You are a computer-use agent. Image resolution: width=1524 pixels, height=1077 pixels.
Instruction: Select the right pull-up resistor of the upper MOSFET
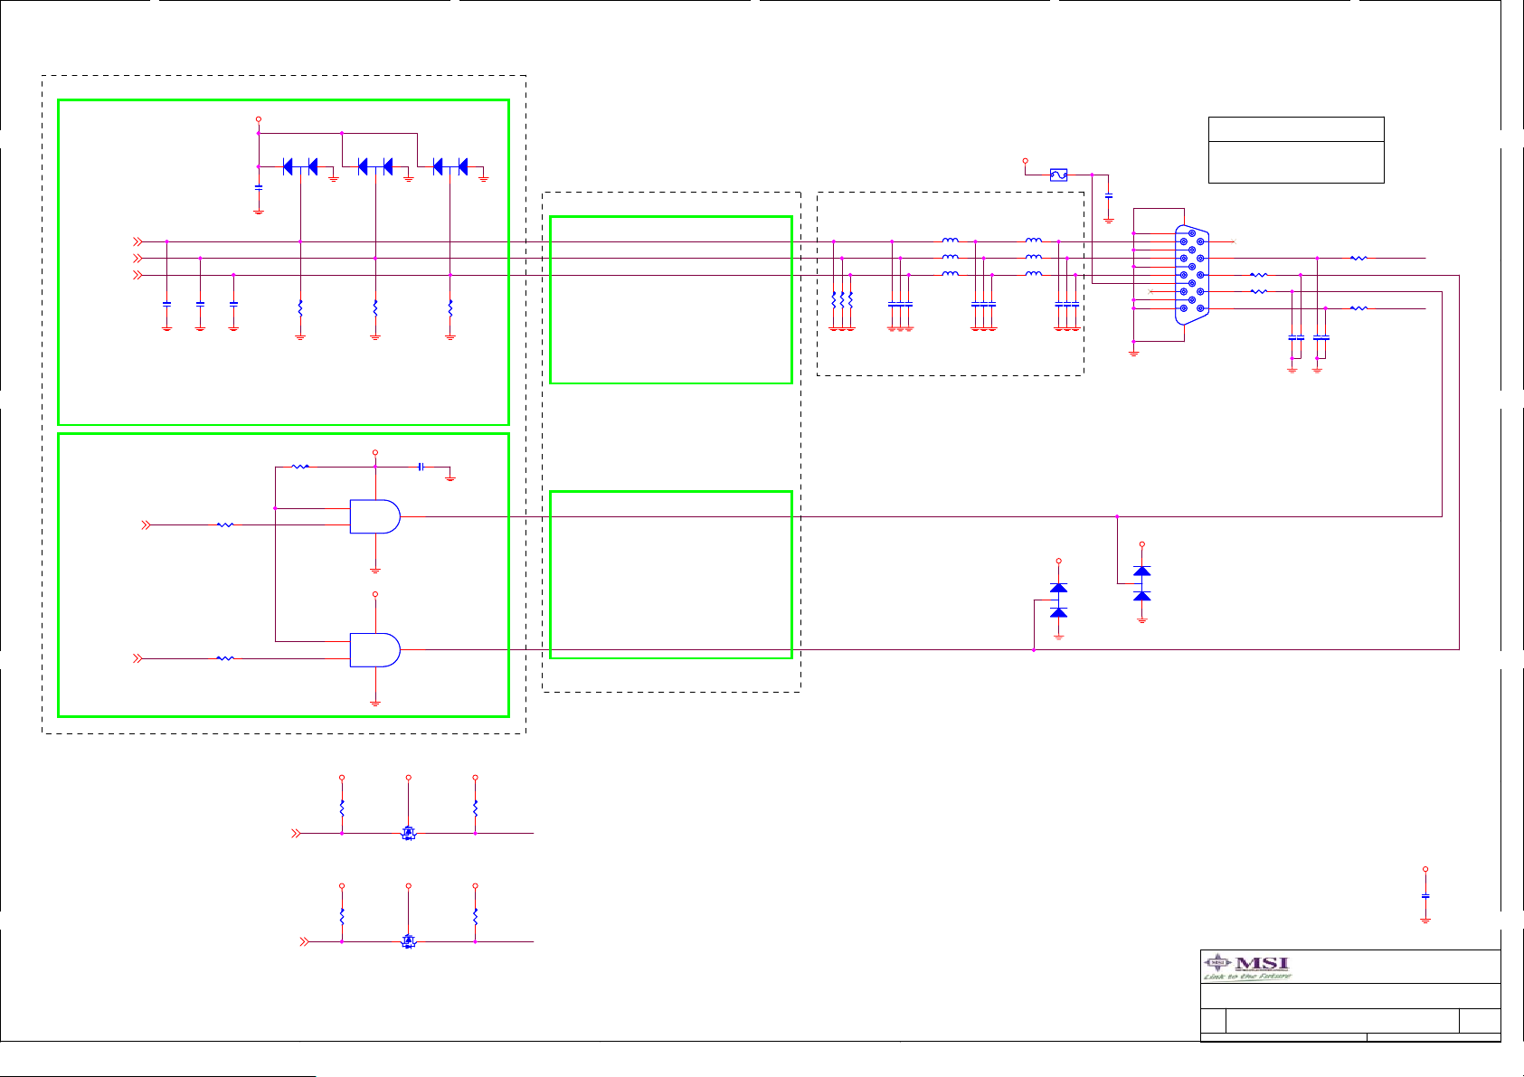[x=476, y=808]
